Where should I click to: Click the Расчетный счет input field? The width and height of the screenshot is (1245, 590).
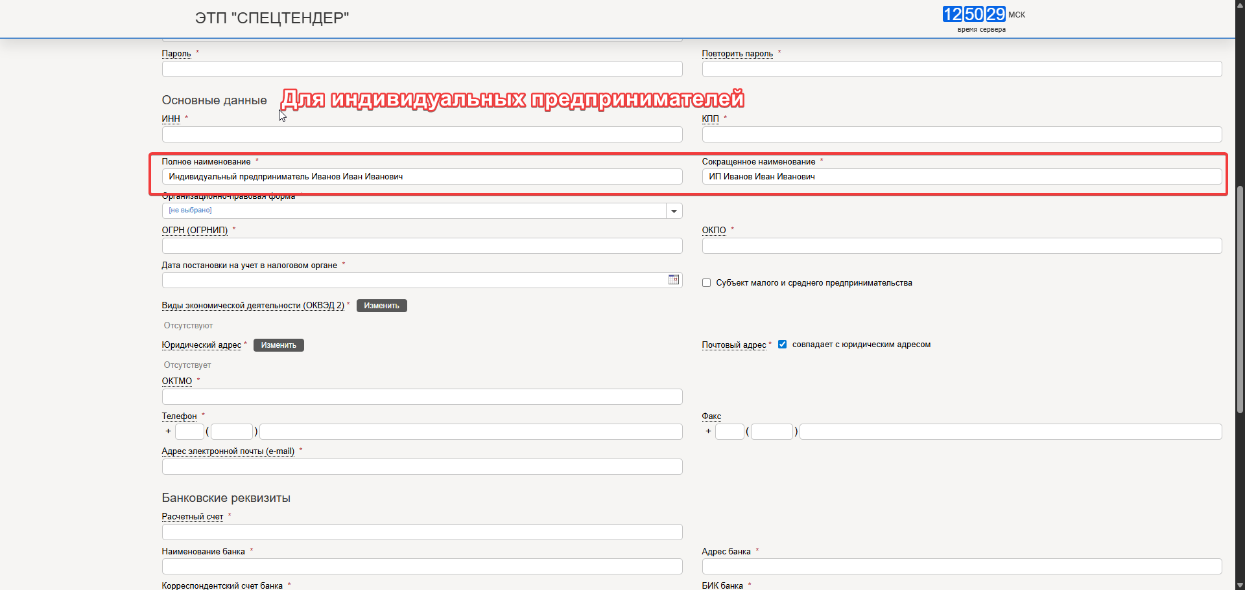[x=421, y=532]
